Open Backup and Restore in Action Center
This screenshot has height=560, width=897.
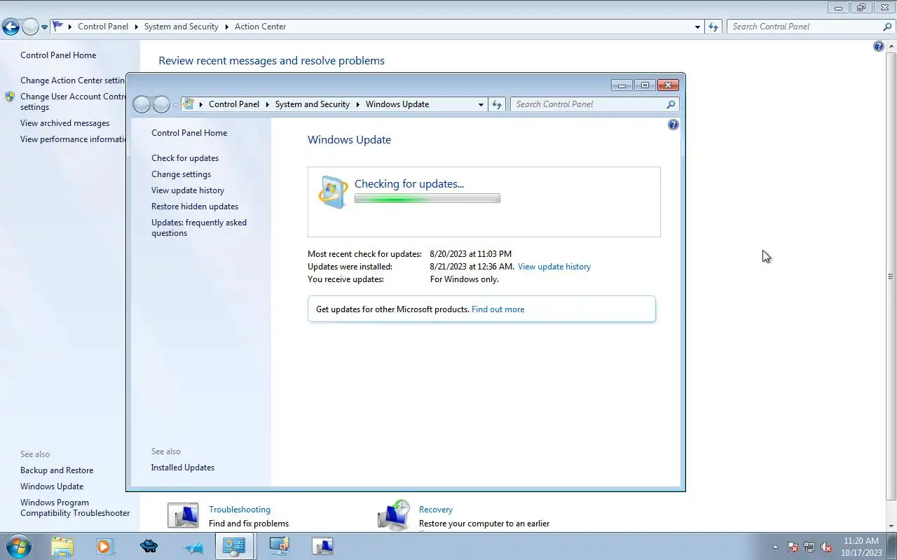[x=57, y=470]
